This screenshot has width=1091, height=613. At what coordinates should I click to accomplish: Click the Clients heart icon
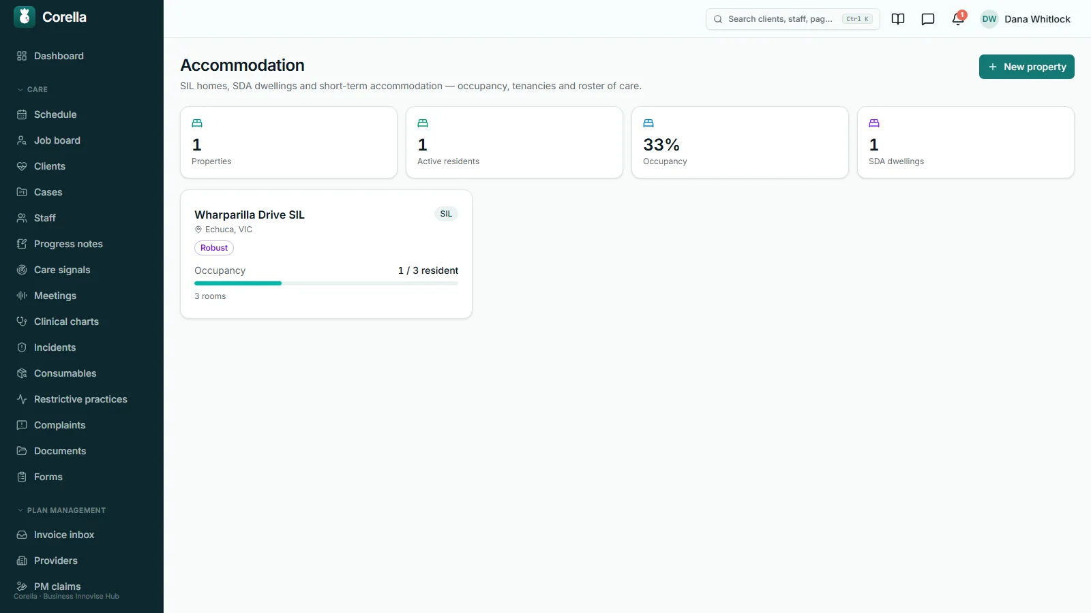22,166
